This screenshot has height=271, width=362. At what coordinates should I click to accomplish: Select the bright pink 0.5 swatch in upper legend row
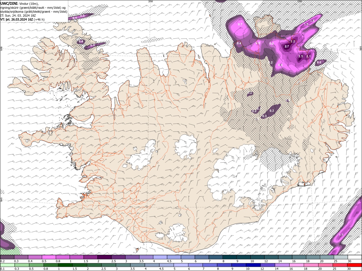(49, 257)
